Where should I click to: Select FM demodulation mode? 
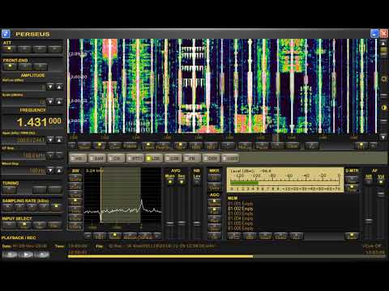[x=192, y=158]
